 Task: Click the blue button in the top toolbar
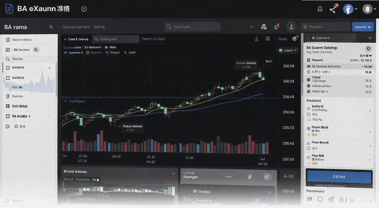[363, 27]
